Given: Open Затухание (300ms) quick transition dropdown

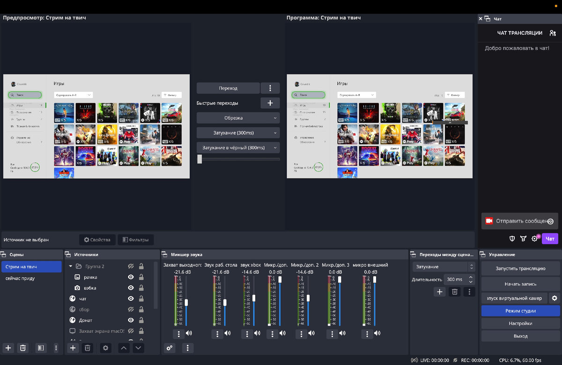Looking at the screenshot, I should pyautogui.click(x=238, y=133).
